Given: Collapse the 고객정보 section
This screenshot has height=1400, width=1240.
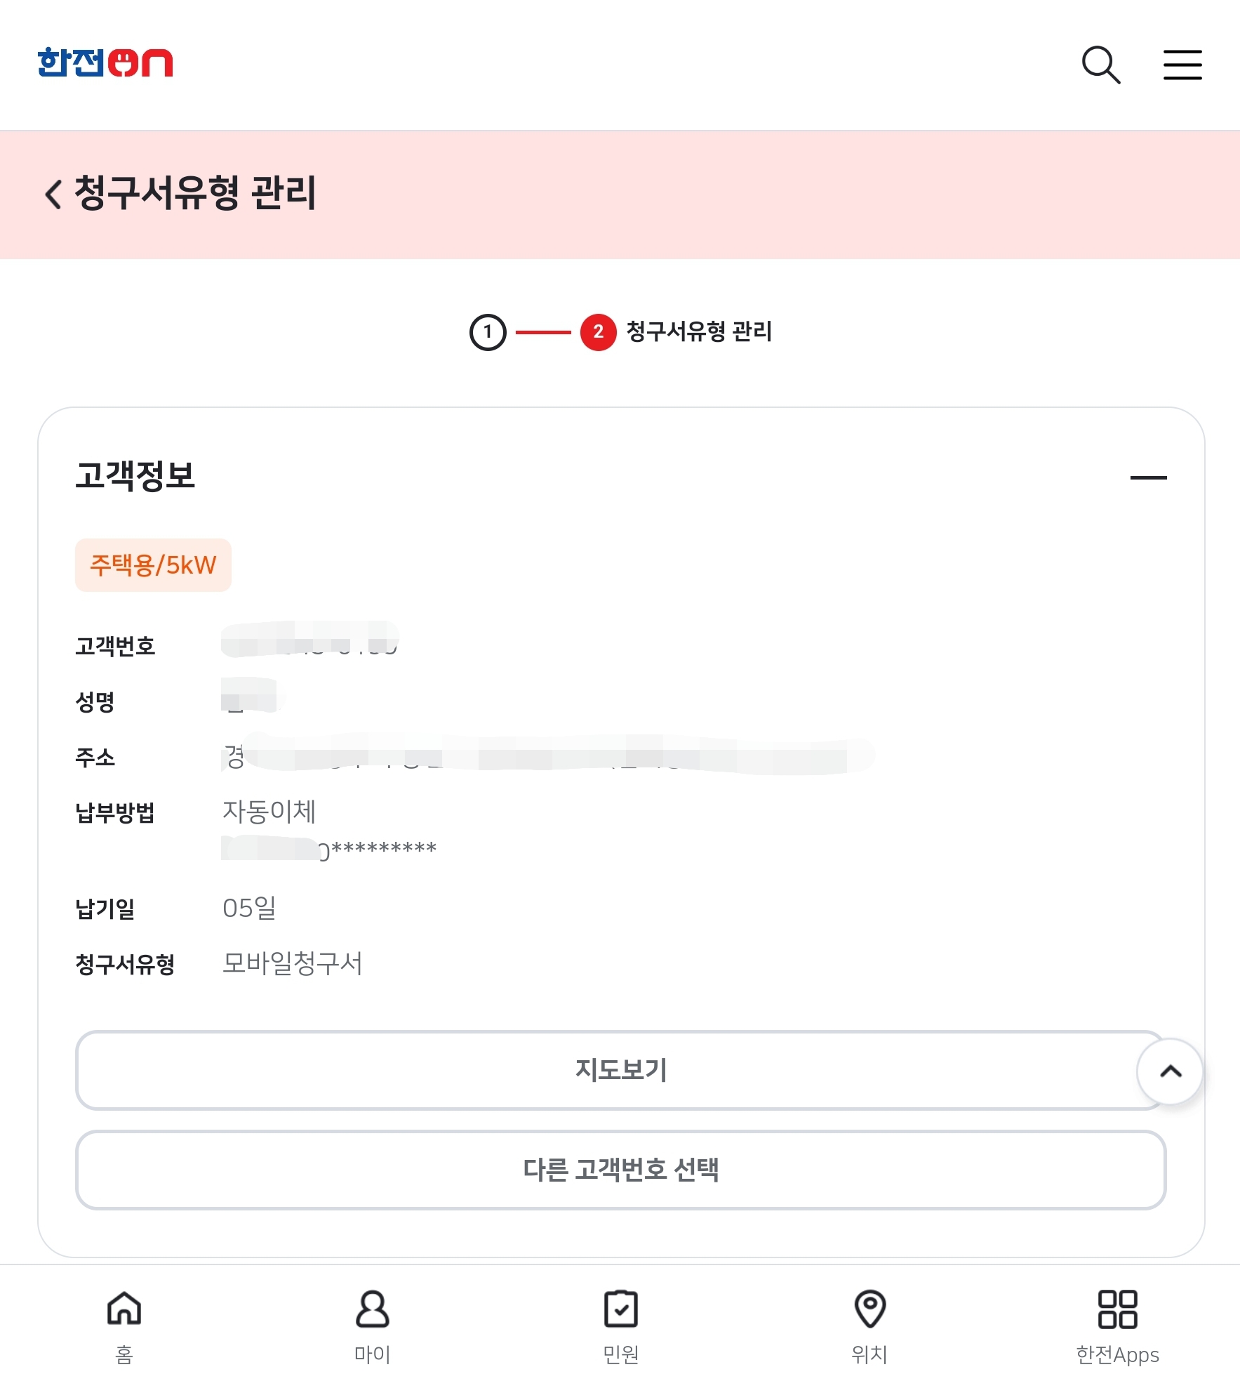Looking at the screenshot, I should 1148,477.
